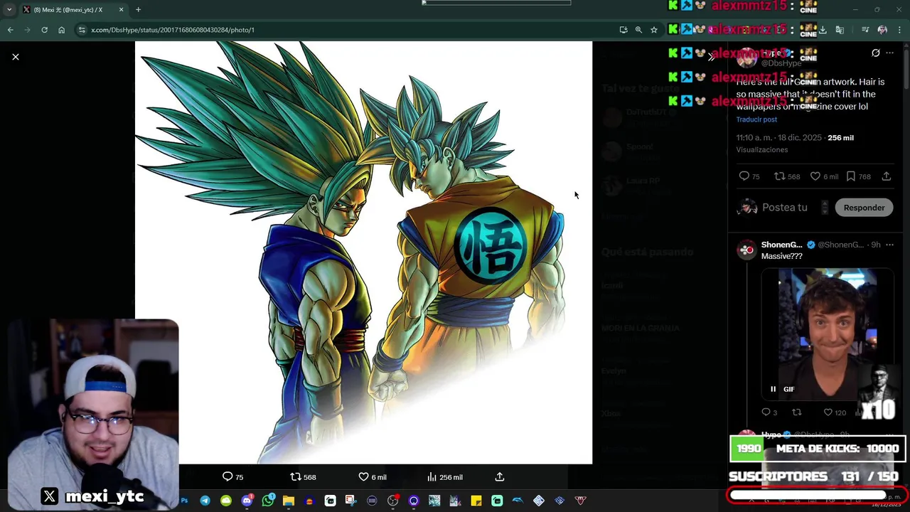Share icon below the photo
Viewport: 910px width, 512px height.
(x=500, y=477)
